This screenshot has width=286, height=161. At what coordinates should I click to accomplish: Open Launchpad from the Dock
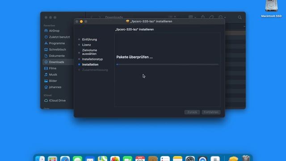tap(53, 158)
